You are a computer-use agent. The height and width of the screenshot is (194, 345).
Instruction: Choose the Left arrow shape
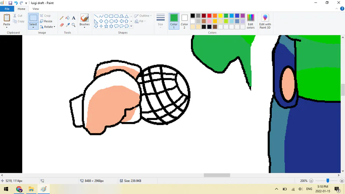(121, 21)
